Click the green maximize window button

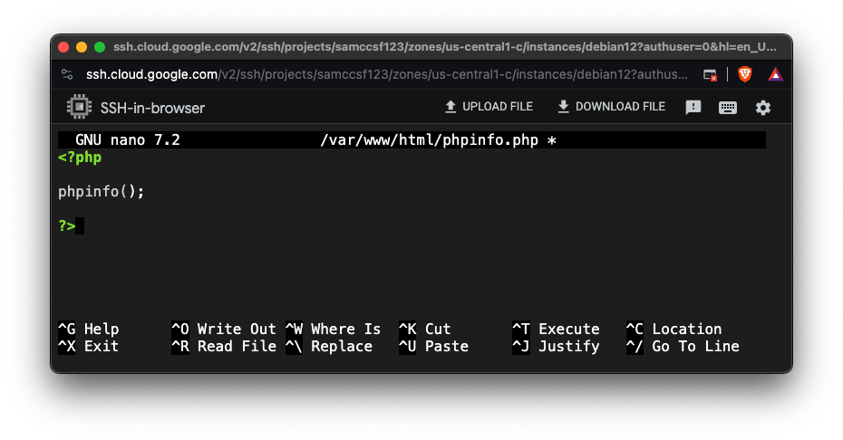coord(100,47)
